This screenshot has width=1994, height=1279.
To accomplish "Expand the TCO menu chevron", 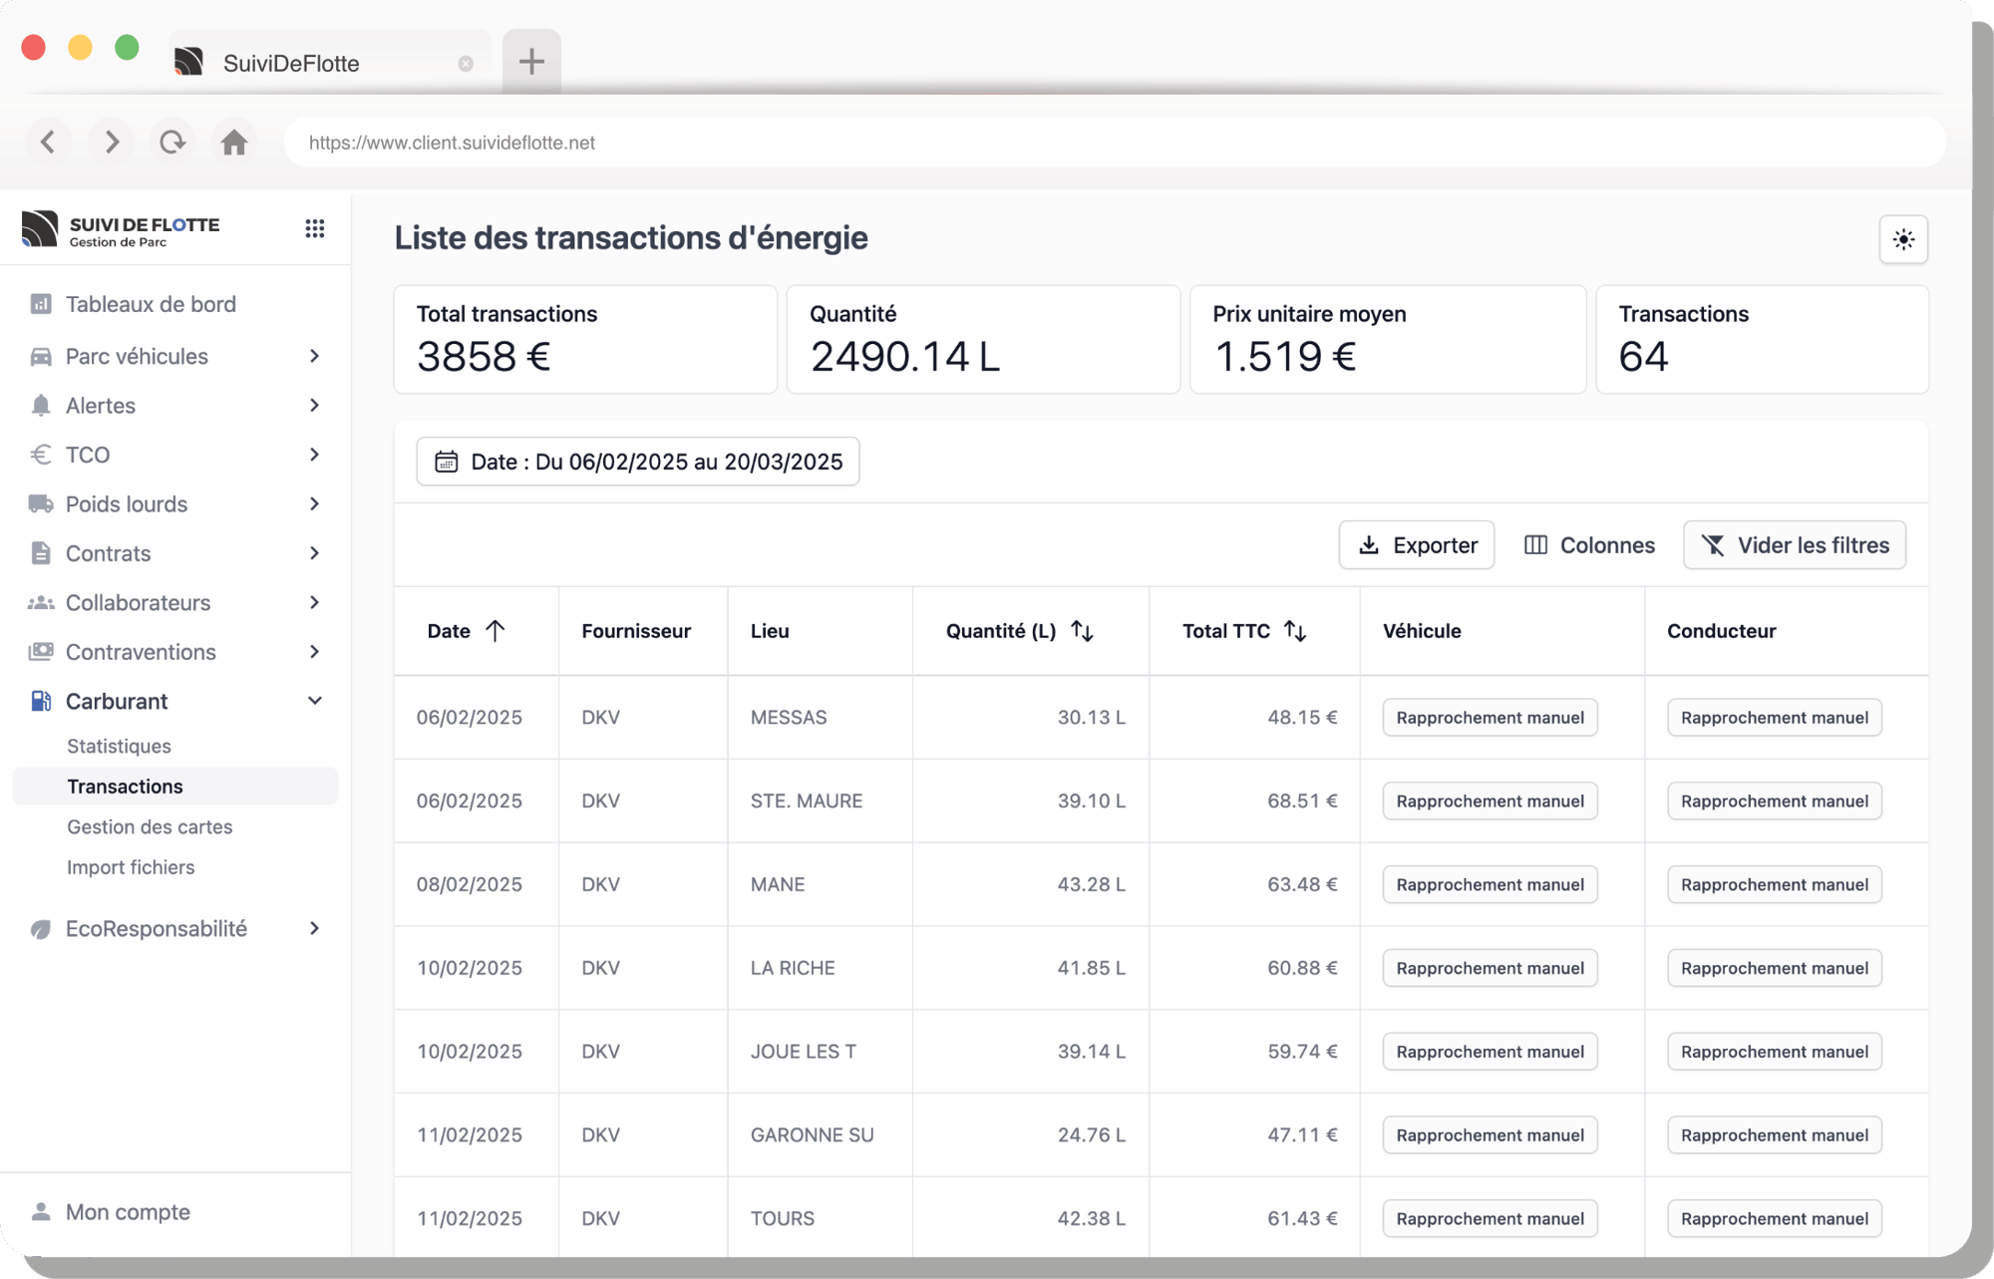I will point(314,455).
